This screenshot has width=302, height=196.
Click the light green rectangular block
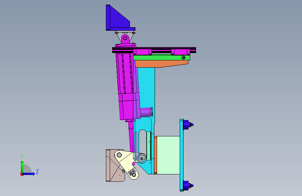click(x=169, y=155)
